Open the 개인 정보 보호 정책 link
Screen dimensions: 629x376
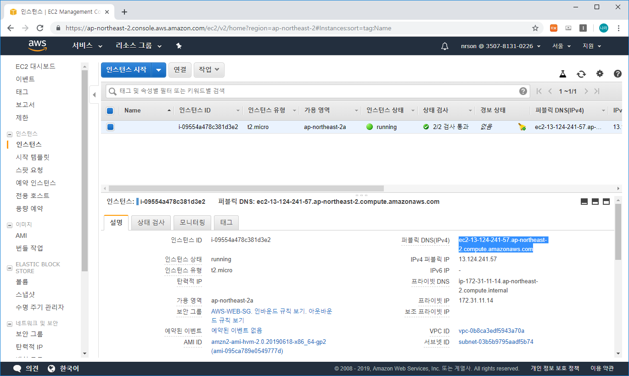[x=555, y=369]
